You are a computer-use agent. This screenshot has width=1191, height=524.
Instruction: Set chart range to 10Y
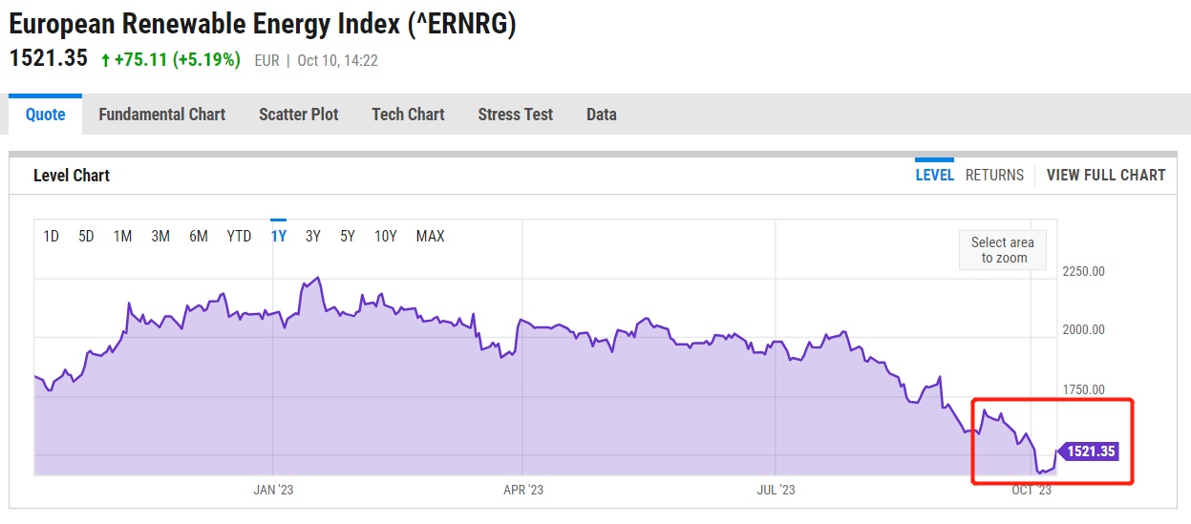click(386, 236)
